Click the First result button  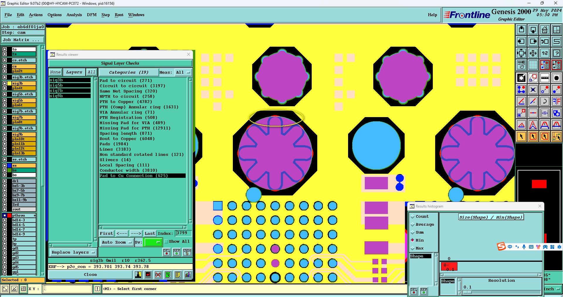106,233
